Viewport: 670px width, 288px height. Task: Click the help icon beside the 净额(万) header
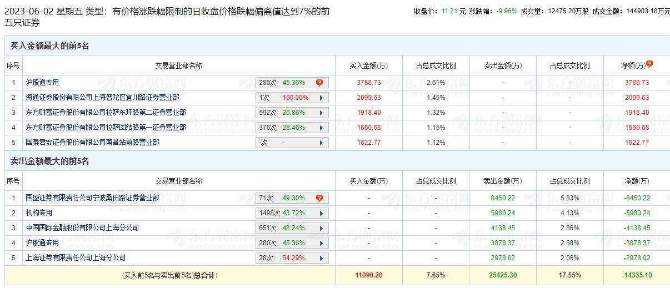[649, 64]
